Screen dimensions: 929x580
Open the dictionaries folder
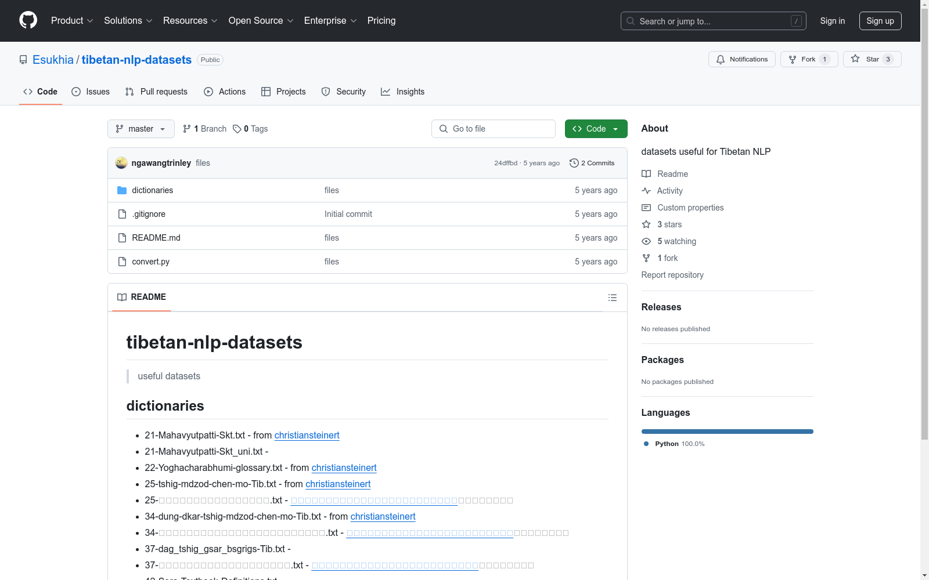point(153,190)
